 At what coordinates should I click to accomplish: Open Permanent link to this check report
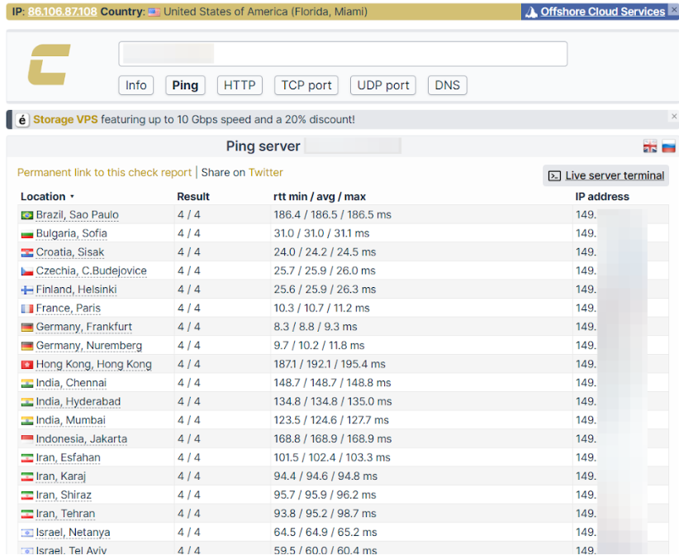[x=104, y=173]
